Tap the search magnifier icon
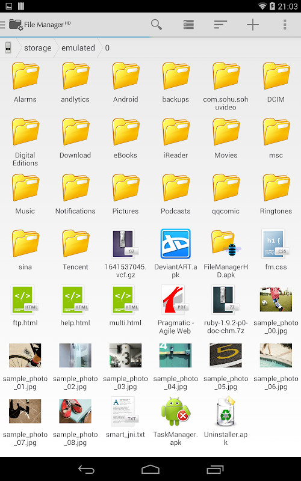The height and width of the screenshot is (481, 301). click(157, 25)
